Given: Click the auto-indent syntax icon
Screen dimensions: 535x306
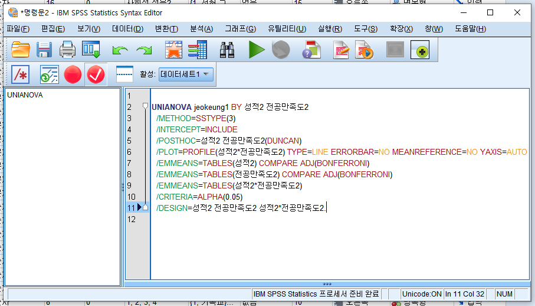Looking at the screenshot, I should 50,74.
